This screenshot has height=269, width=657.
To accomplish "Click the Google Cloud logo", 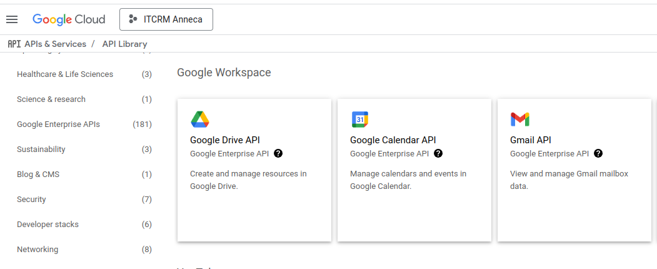I will 69,19.
